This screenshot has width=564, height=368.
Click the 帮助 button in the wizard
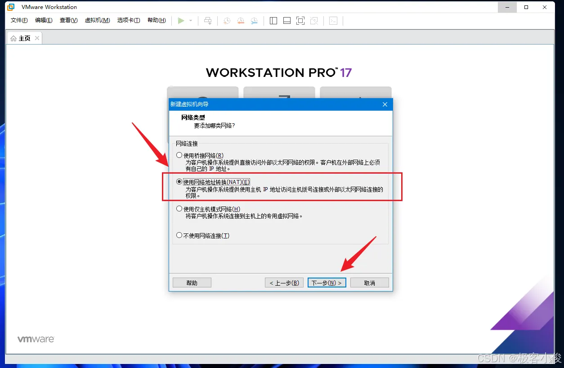tap(192, 283)
